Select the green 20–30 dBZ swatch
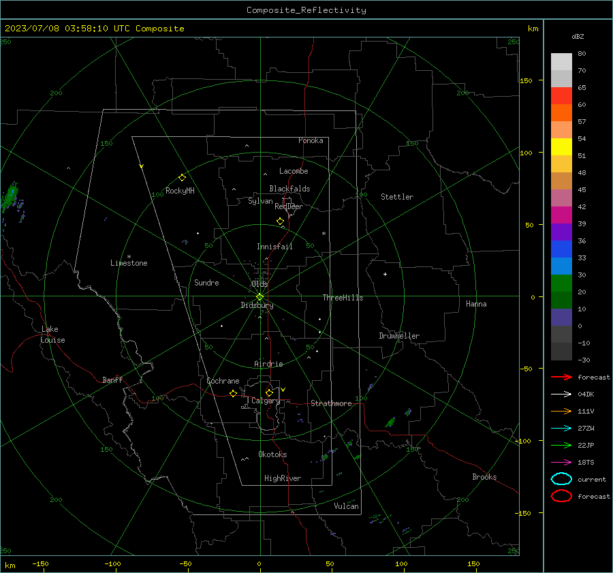 point(561,283)
